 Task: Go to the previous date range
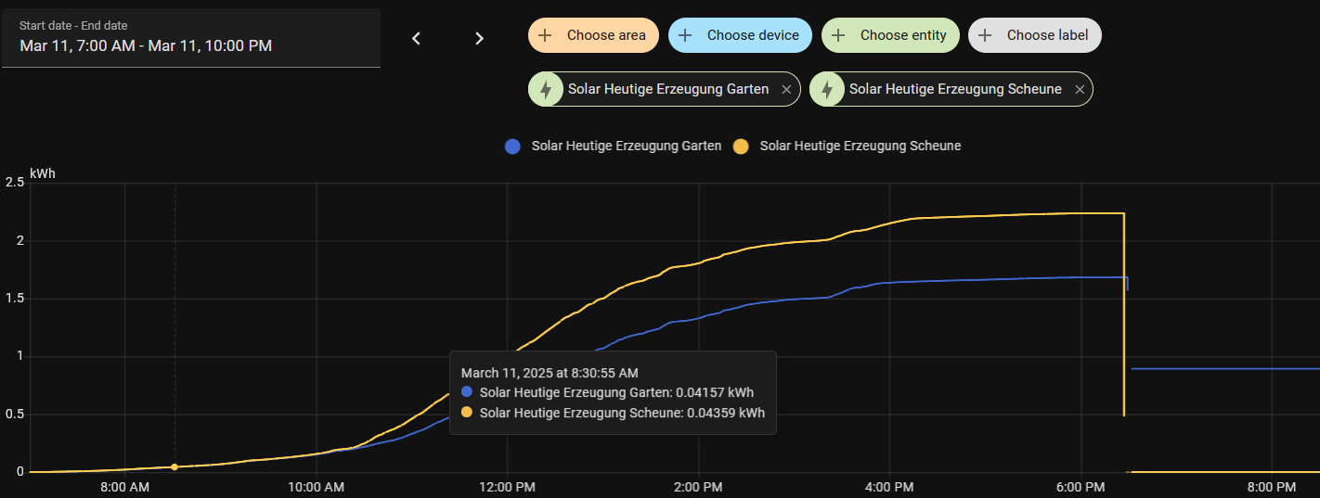416,38
